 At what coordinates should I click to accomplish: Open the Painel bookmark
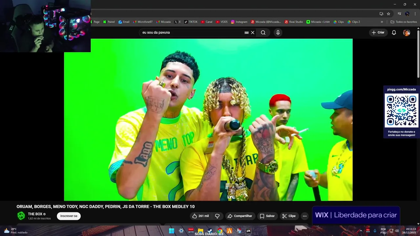click(x=109, y=22)
